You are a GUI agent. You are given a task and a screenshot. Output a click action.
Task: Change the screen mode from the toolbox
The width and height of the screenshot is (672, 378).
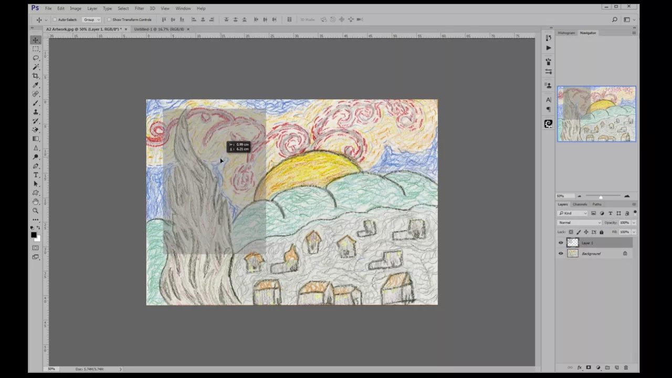click(x=36, y=257)
